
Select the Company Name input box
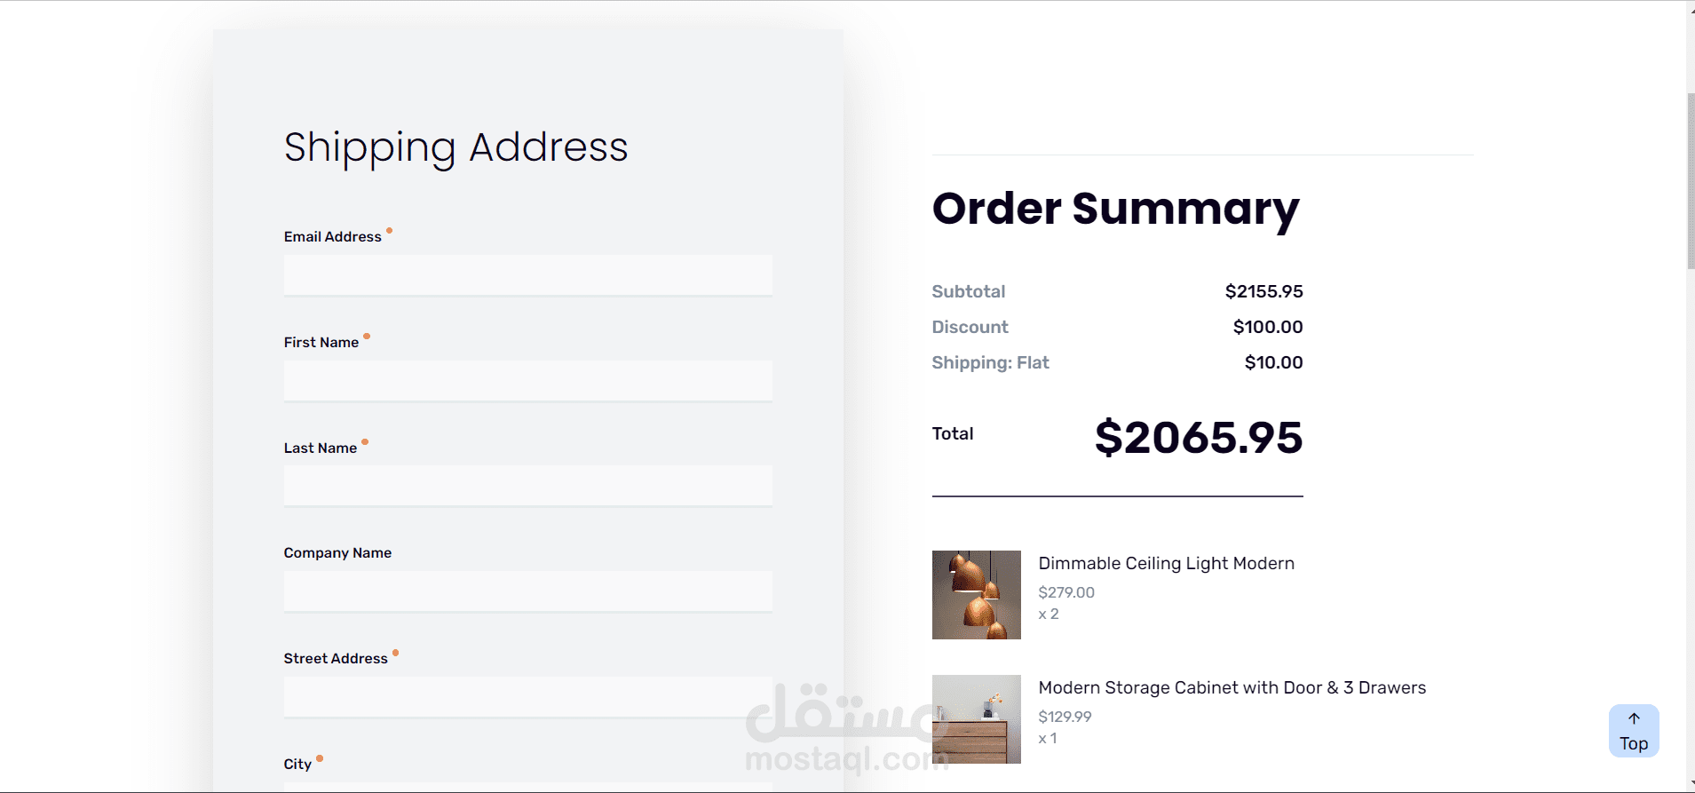pyautogui.click(x=527, y=591)
